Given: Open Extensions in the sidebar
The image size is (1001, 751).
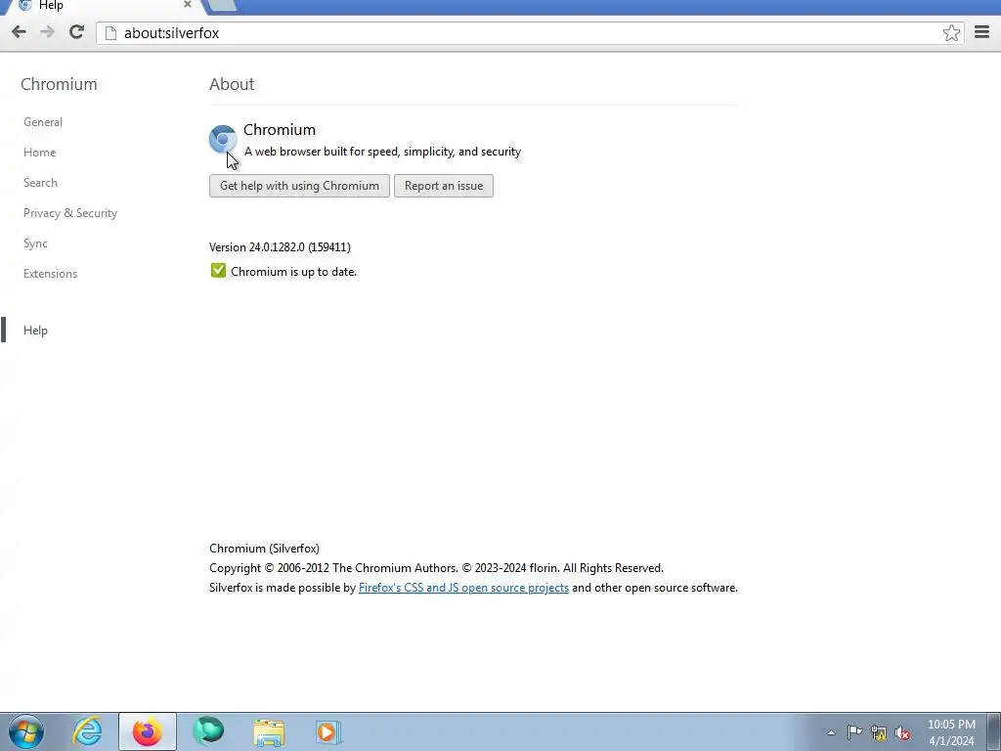Looking at the screenshot, I should click(x=51, y=274).
